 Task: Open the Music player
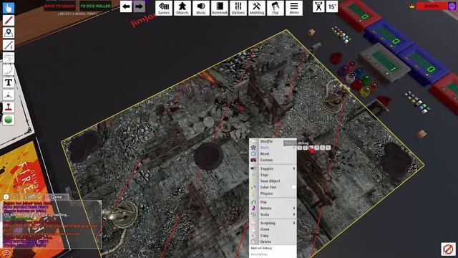point(201,8)
